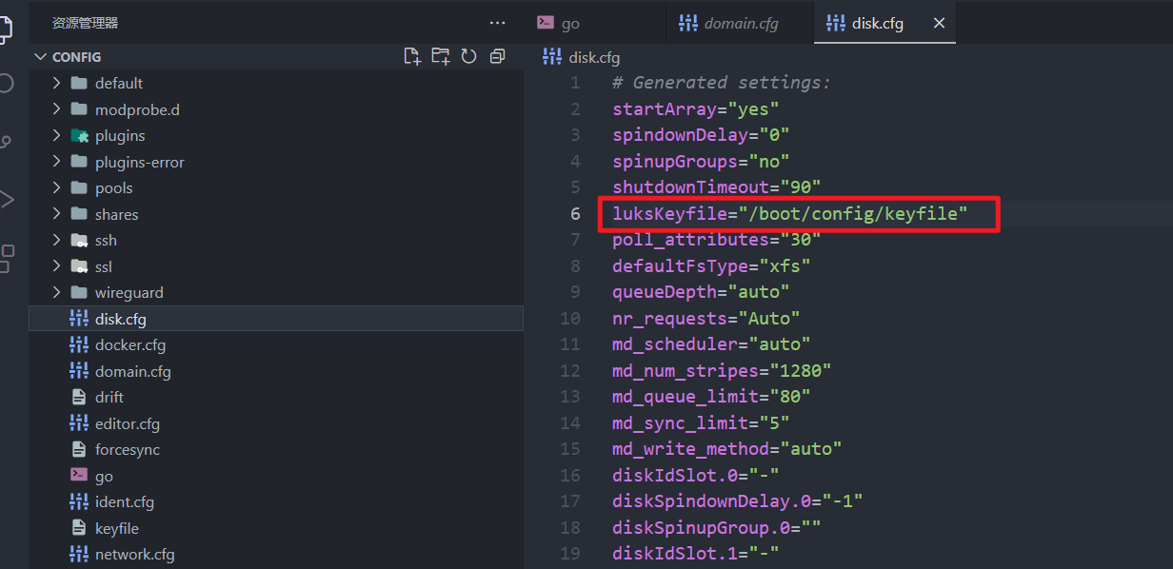The height and width of the screenshot is (569, 1173).
Task: Open the go script in file tree
Action: (x=276, y=476)
